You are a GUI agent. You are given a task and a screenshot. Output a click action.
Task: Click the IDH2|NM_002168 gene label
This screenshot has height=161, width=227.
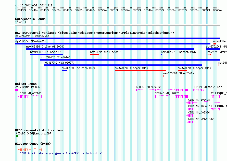click(31, 93)
